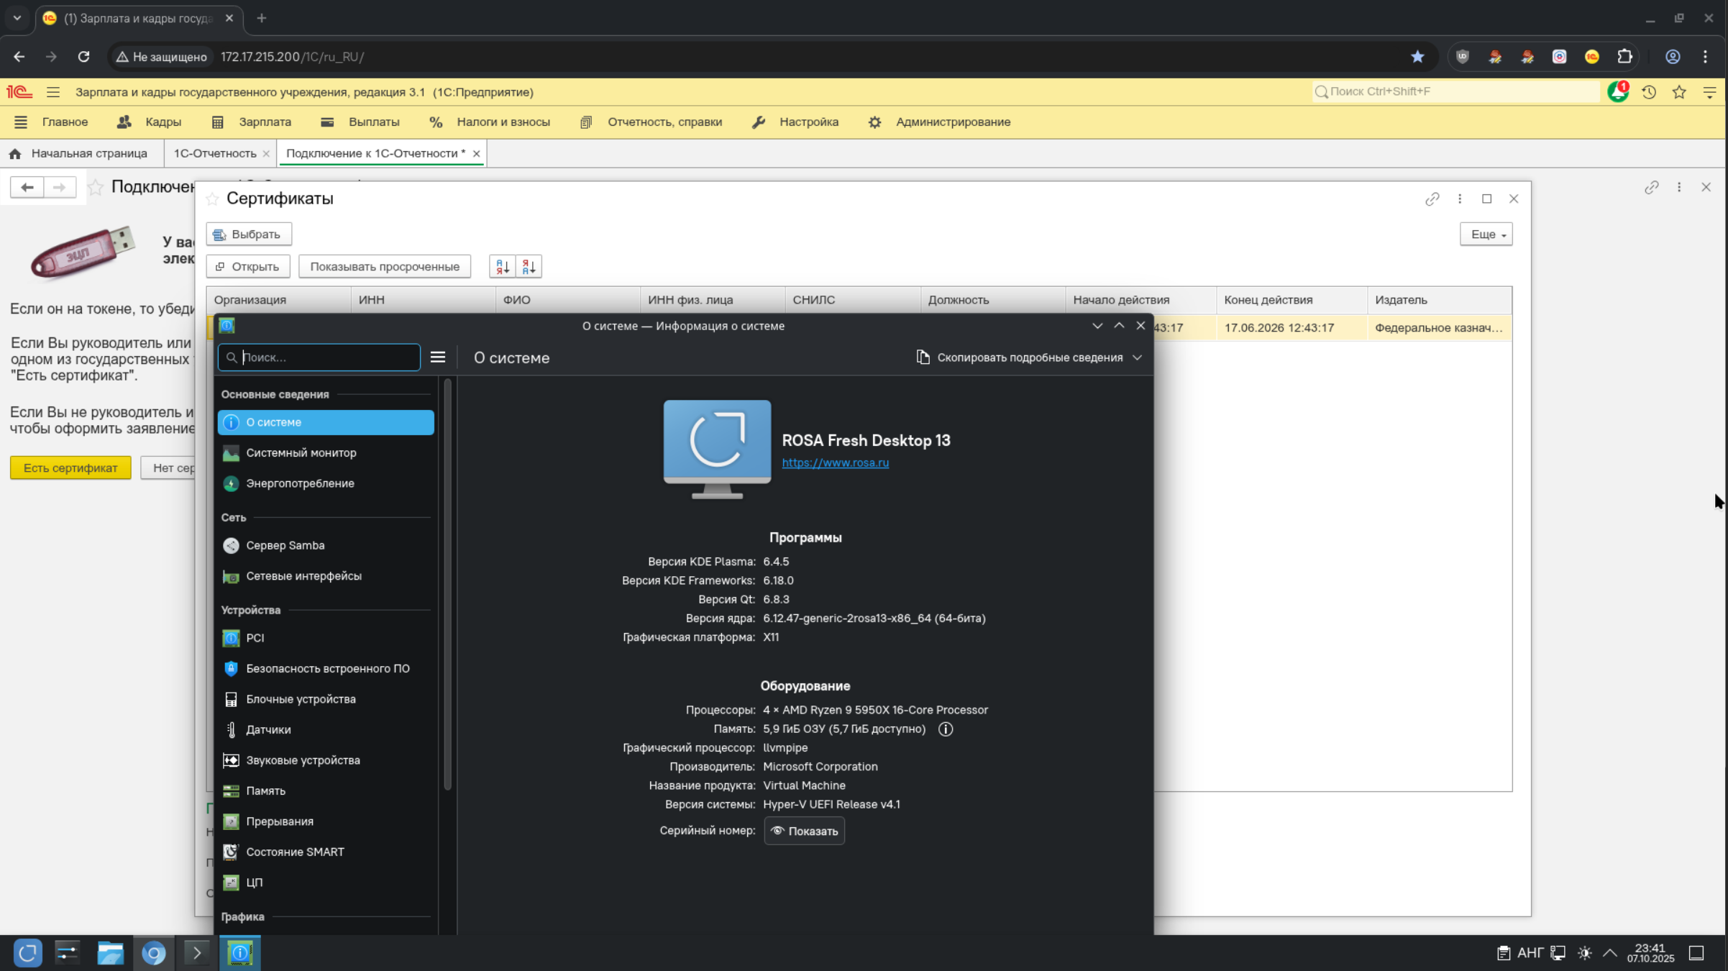Open the Еще dropdown menu
The image size is (1728, 971).
click(x=1486, y=234)
